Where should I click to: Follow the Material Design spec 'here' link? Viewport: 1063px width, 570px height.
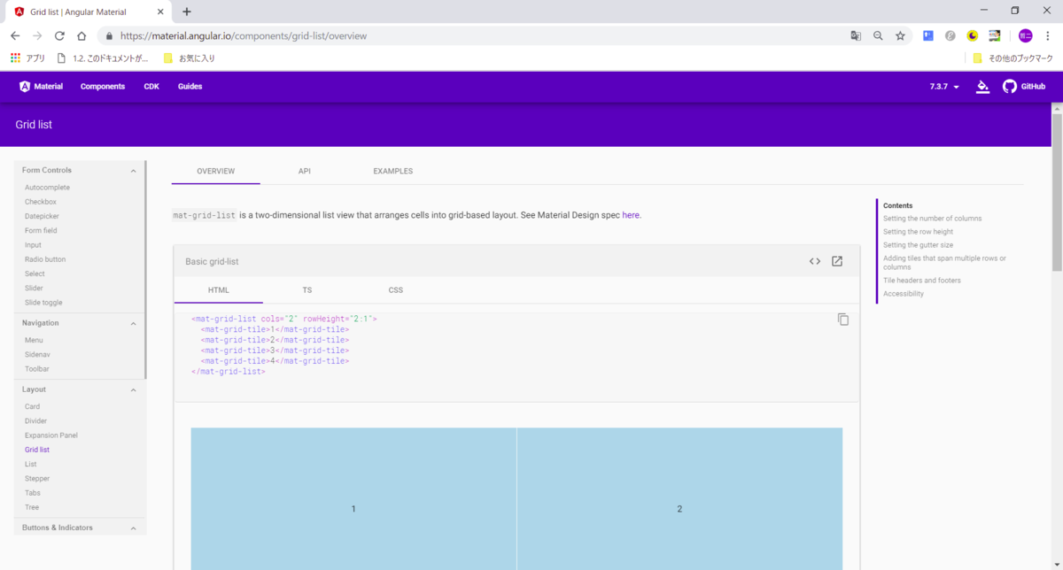pos(631,215)
